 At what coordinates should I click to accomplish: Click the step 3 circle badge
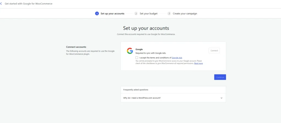[x=169, y=14]
